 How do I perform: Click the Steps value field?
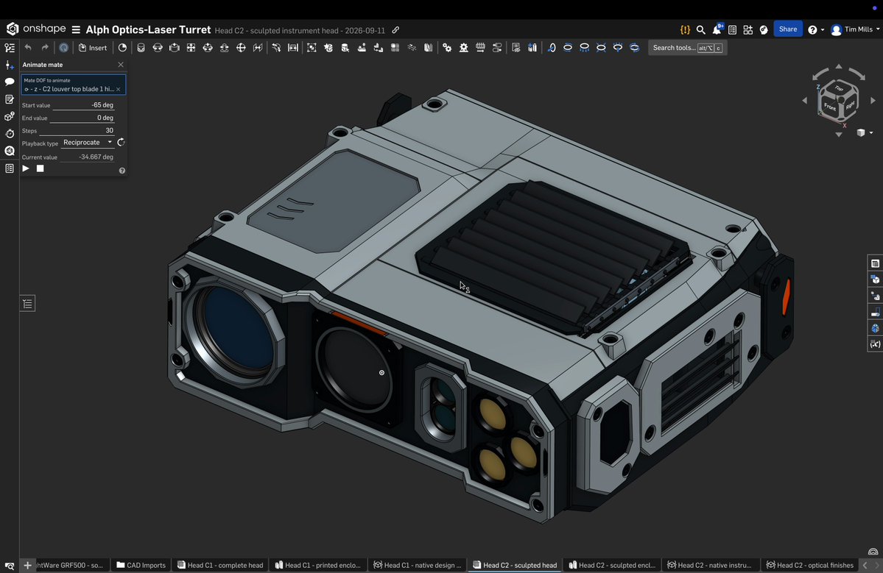77,130
